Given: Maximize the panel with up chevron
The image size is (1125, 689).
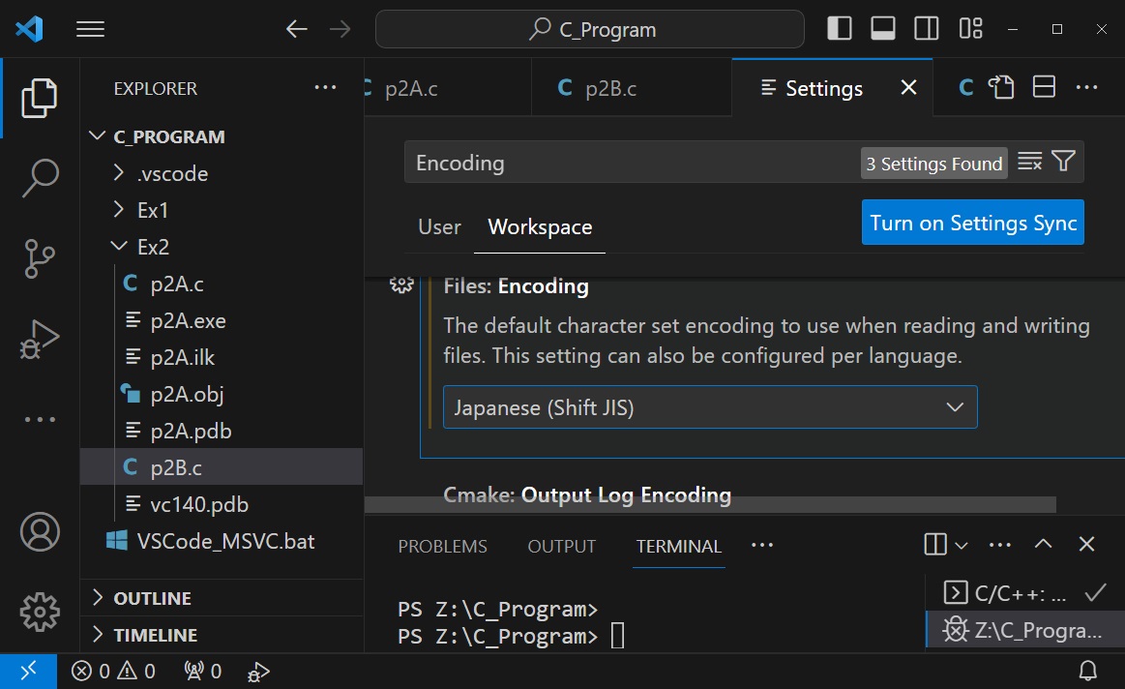Looking at the screenshot, I should click(1043, 544).
